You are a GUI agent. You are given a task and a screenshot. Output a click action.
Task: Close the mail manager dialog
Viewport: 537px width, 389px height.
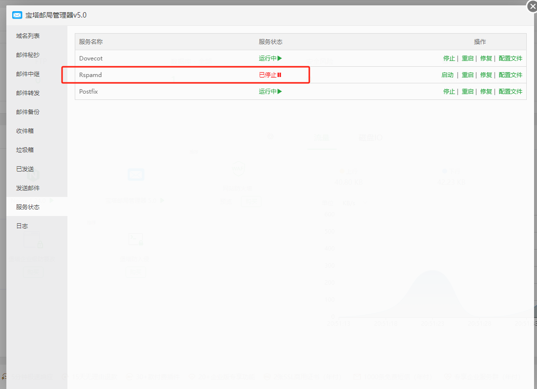[x=532, y=6]
